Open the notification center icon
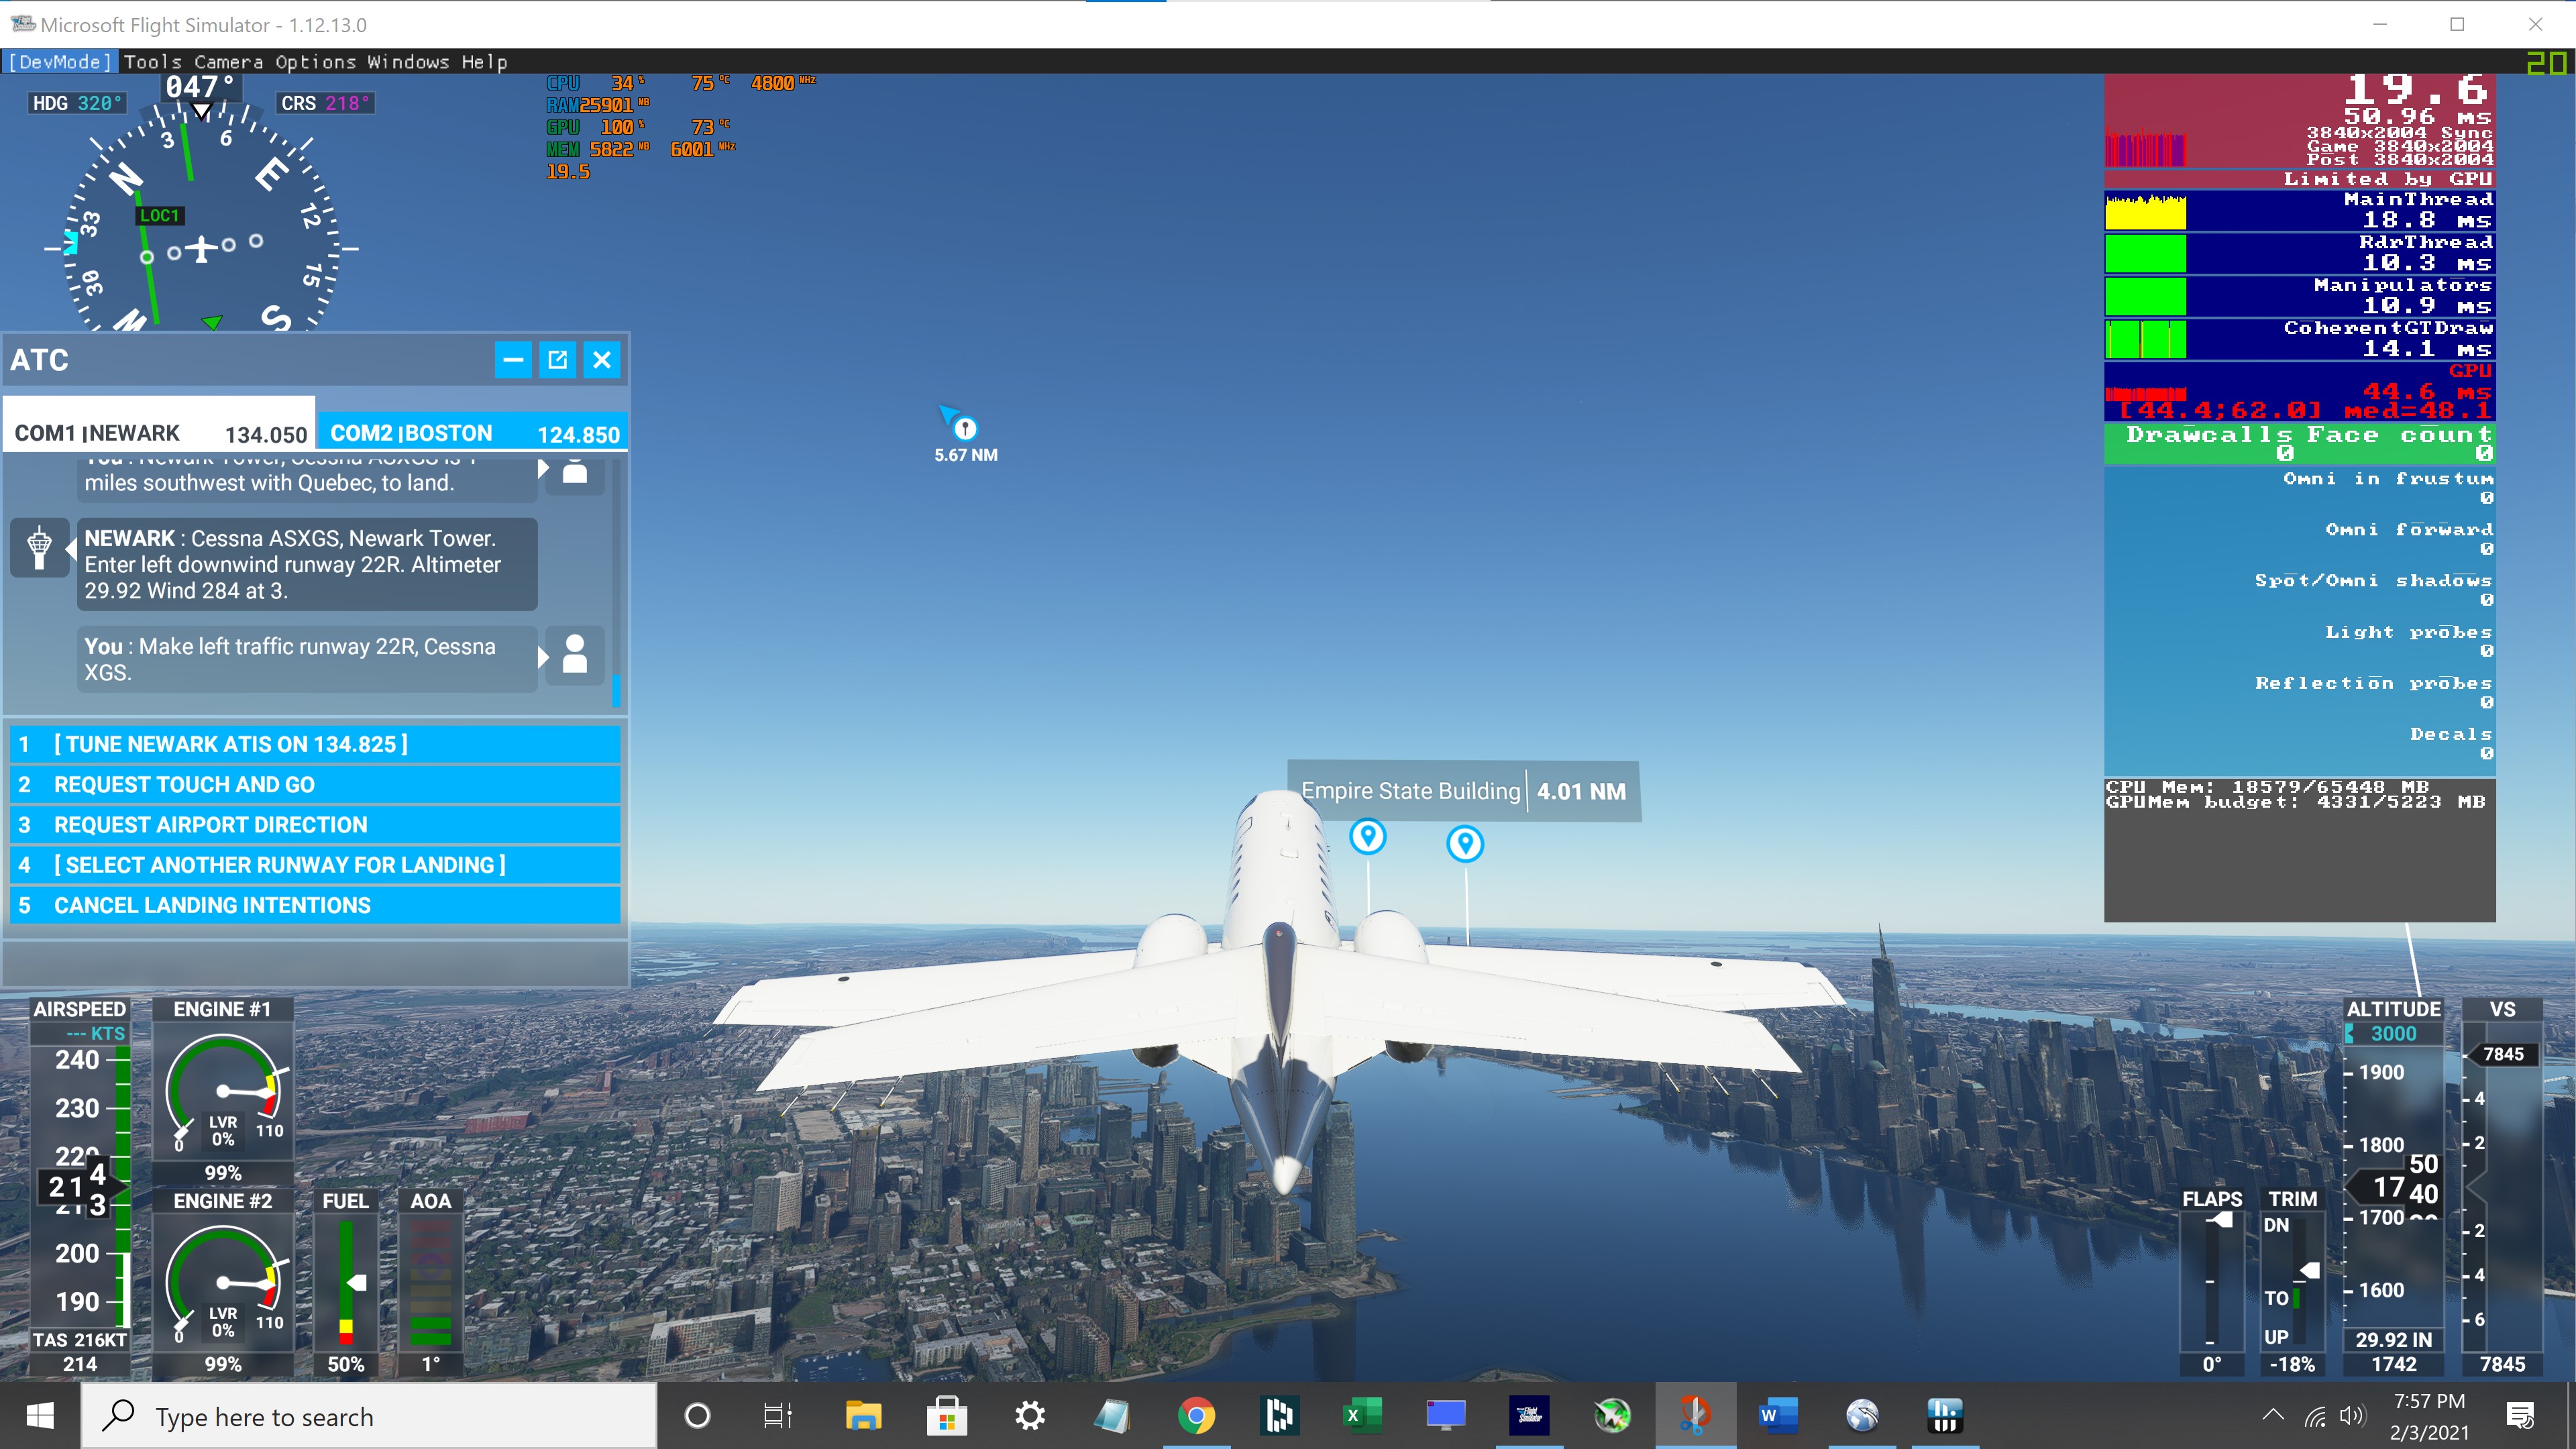The image size is (2576, 1449). coord(2520,1416)
